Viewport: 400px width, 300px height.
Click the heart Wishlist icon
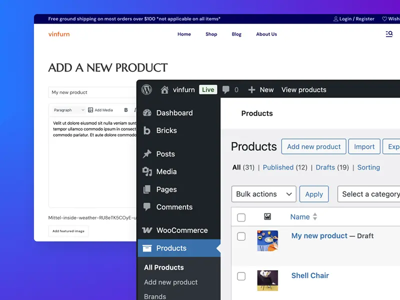pyautogui.click(x=384, y=19)
